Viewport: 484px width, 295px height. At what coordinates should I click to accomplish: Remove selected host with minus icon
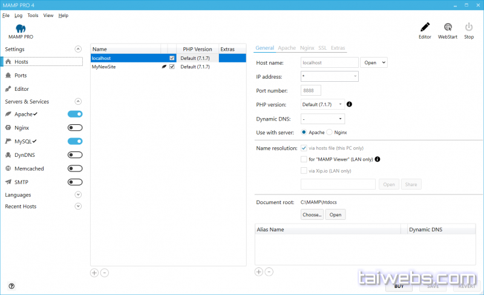(105, 273)
